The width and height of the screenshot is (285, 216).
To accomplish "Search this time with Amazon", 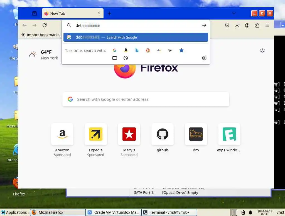I will pos(126,50).
